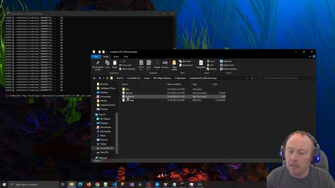Open the address bar history dropdown
Screen dimensions: 335x188
click(x=247, y=78)
